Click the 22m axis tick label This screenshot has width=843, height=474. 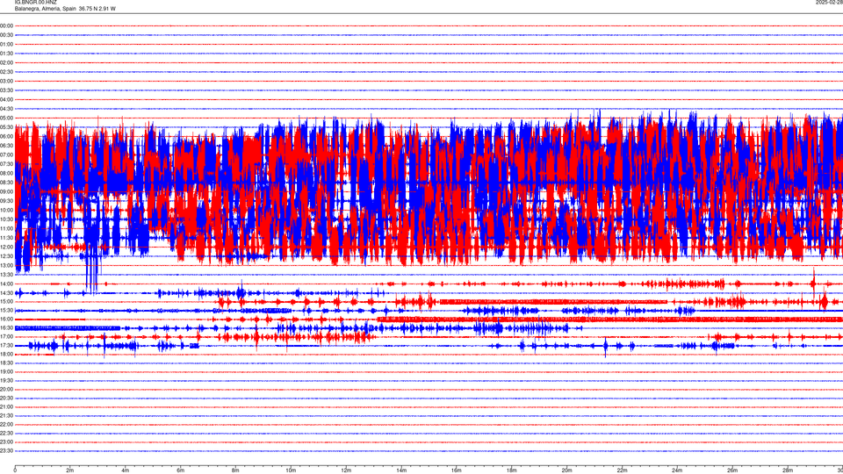point(622,470)
